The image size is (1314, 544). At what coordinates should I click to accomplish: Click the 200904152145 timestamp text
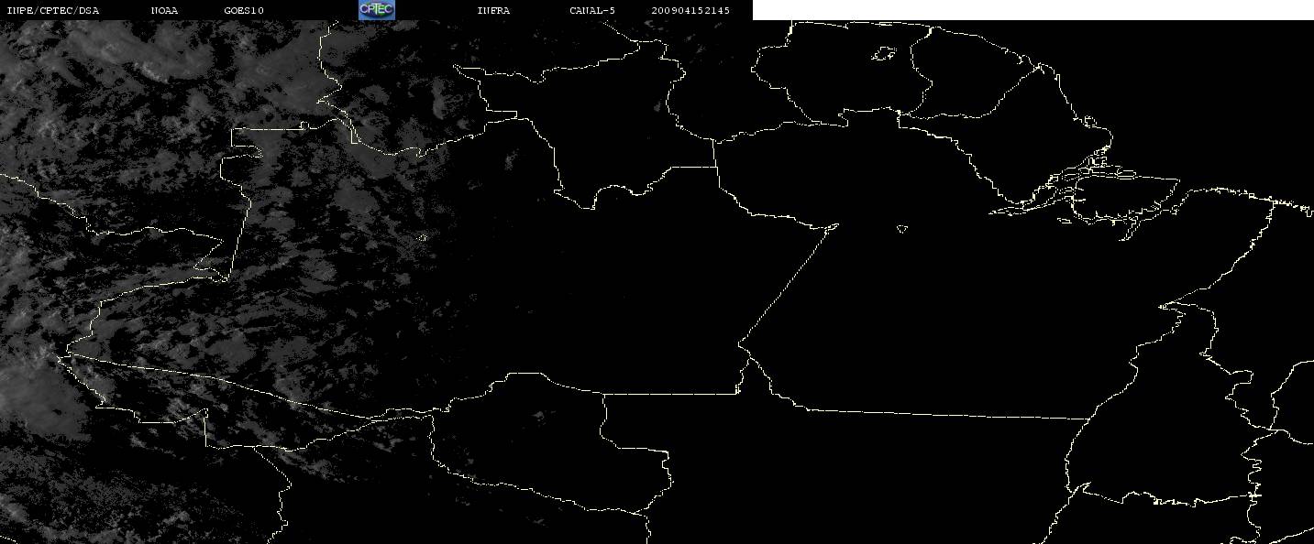coord(690,10)
